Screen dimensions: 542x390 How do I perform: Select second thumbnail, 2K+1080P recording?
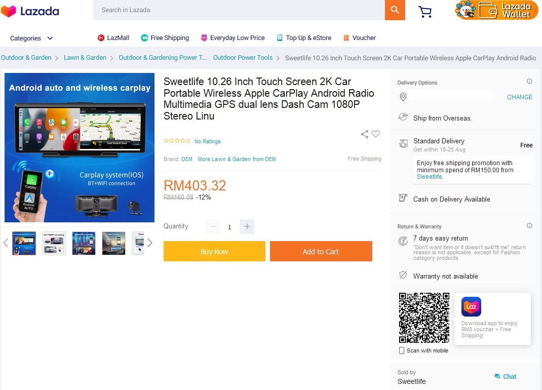[x=54, y=244]
